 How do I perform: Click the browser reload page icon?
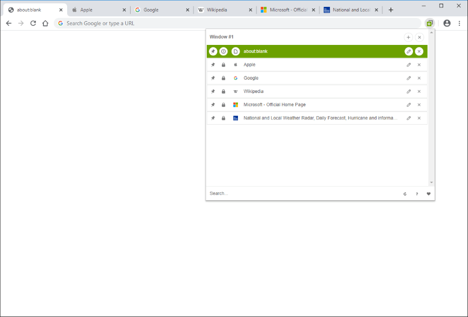click(x=33, y=23)
